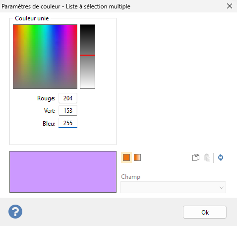Open the Champ dropdown list
This screenshot has height=226, width=237.
[x=173, y=187]
